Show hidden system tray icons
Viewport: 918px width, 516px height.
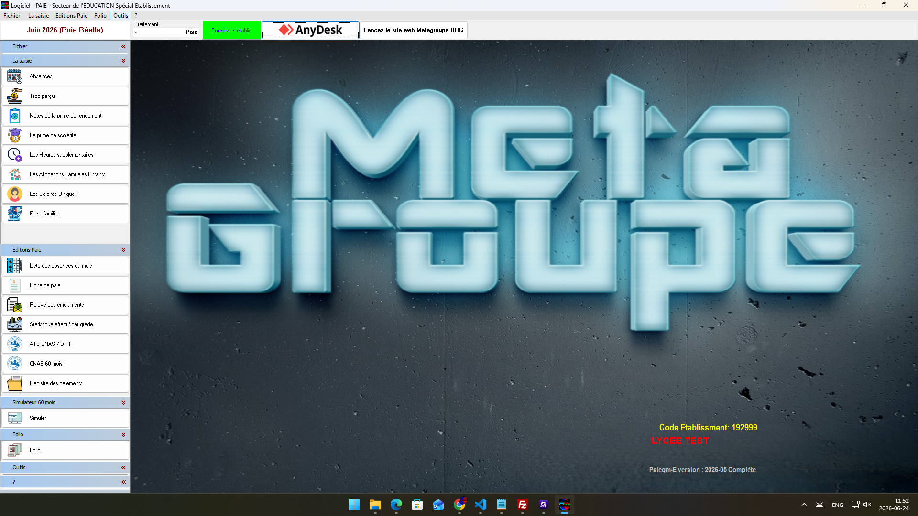804,505
